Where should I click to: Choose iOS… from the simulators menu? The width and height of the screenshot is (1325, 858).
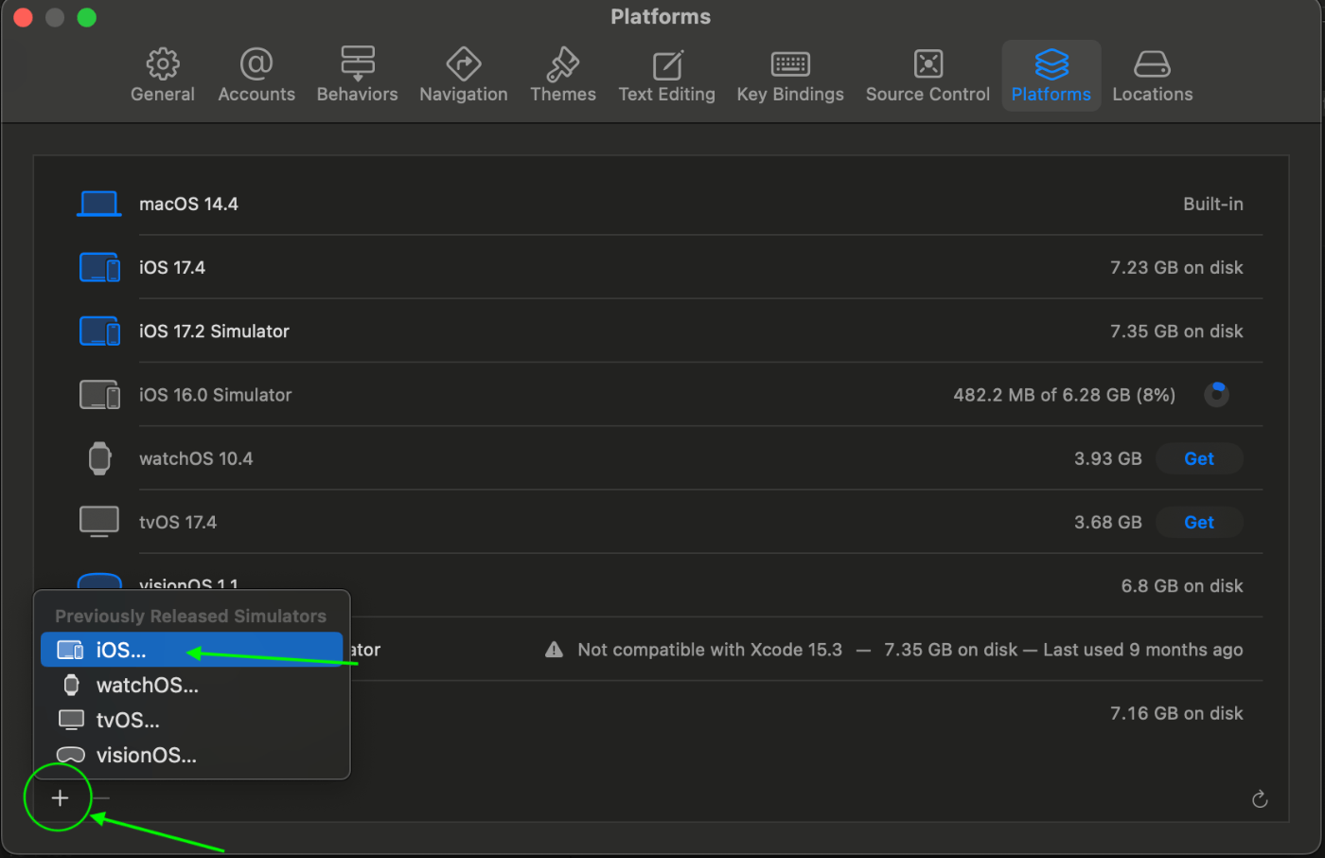point(191,650)
